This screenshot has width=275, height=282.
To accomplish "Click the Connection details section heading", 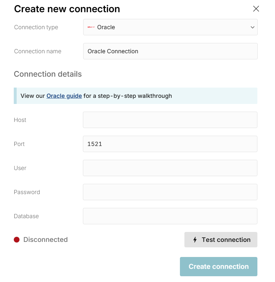I will pos(48,74).
